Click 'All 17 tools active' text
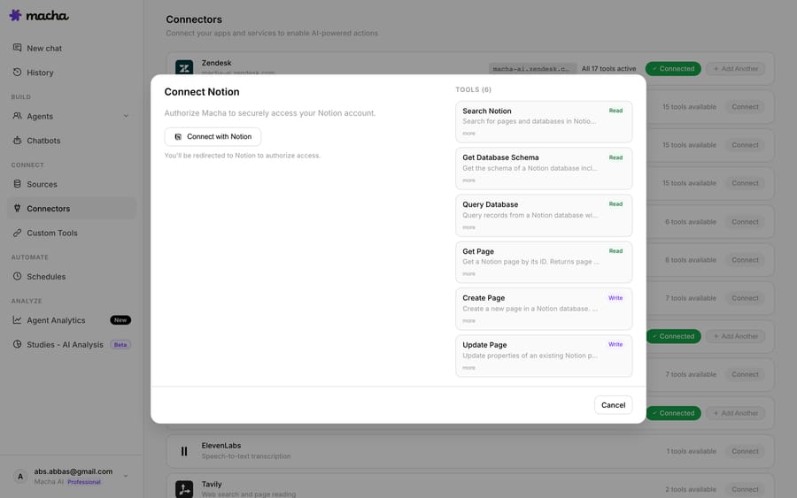 pos(608,68)
